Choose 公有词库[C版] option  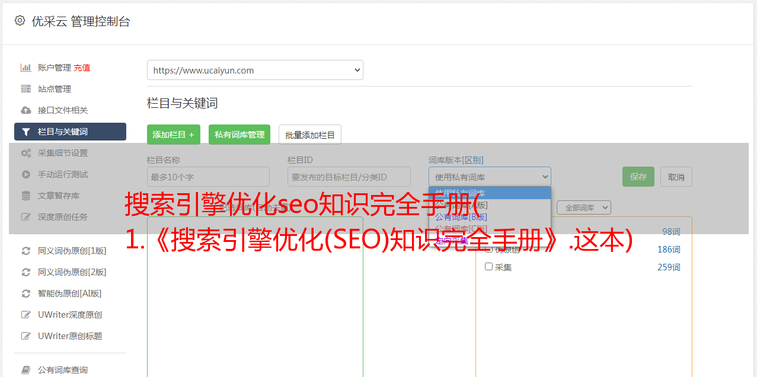coord(490,229)
